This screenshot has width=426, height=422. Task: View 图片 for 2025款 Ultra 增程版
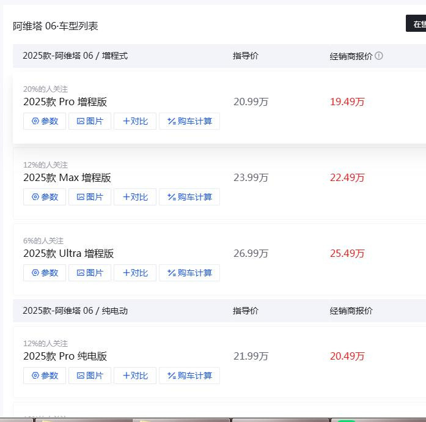pos(90,273)
